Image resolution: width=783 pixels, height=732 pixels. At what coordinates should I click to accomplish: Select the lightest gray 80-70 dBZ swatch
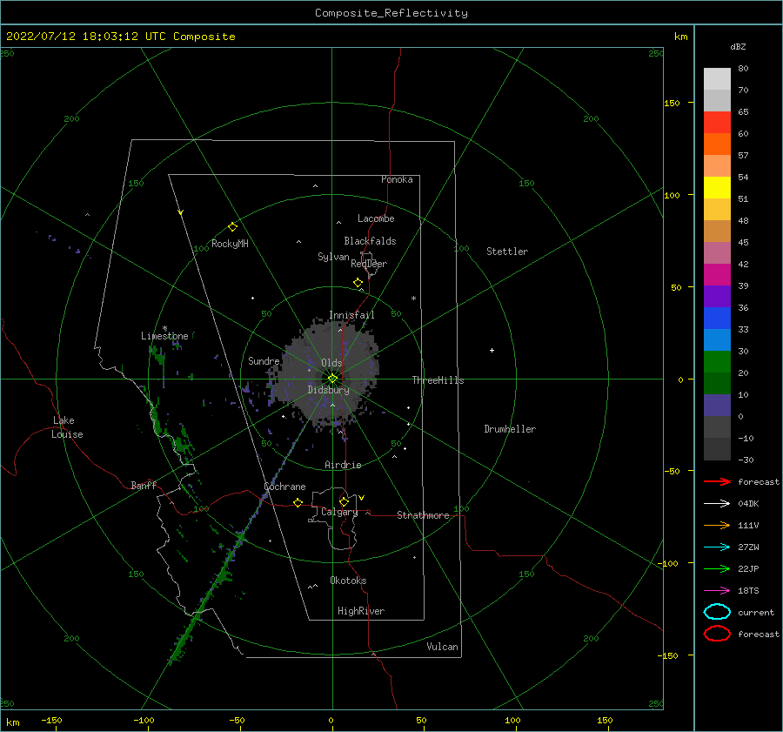coord(717,79)
